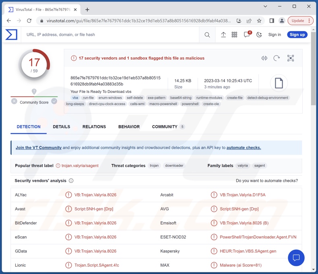Click the trojan.valyria/sagent popular threat label
This screenshot has width=318, height=274.
pos(80,166)
